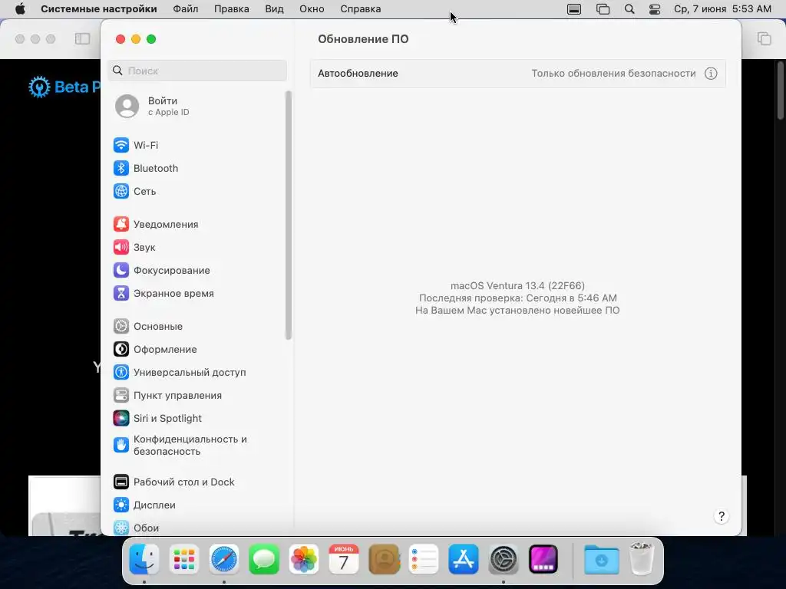Open Основные general settings
786x589 pixels.
148,327
